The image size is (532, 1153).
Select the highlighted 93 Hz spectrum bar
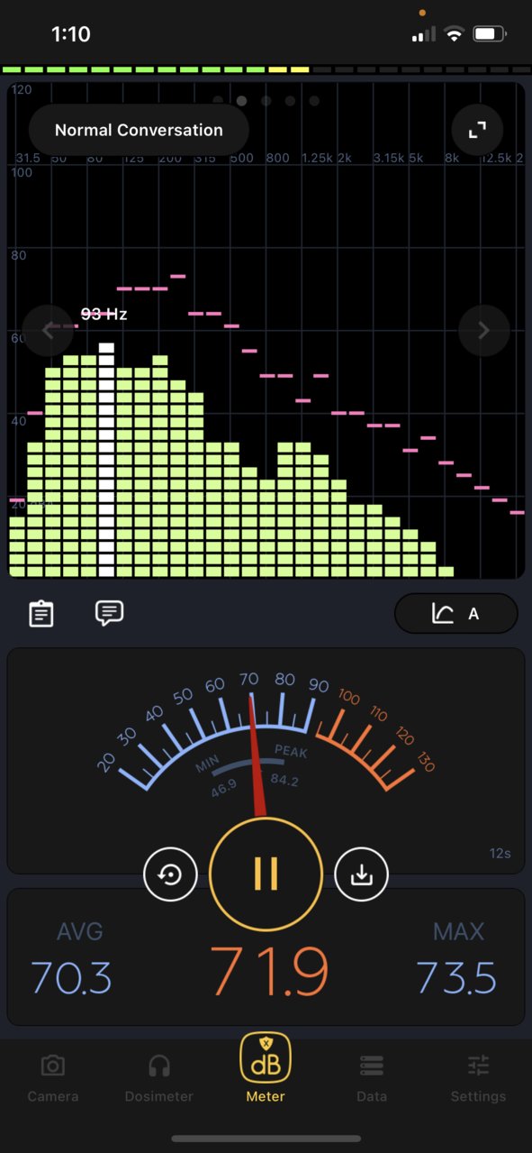(107, 460)
